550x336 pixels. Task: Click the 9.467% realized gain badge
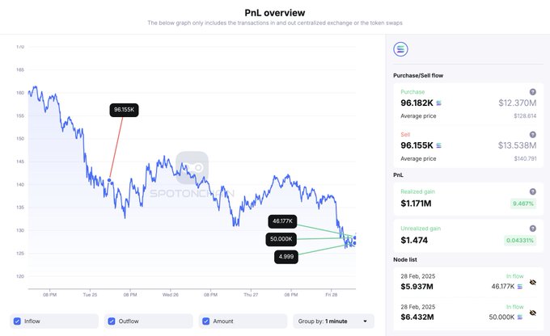[x=522, y=204]
